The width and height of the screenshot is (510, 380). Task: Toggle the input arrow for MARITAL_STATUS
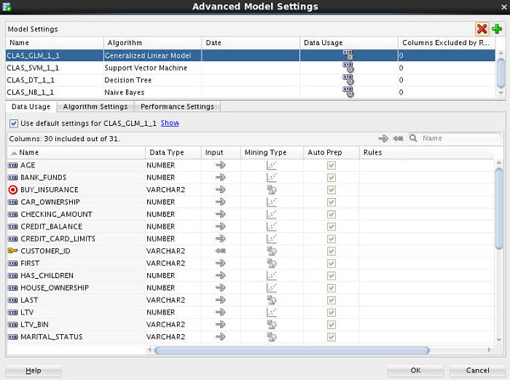220,337
